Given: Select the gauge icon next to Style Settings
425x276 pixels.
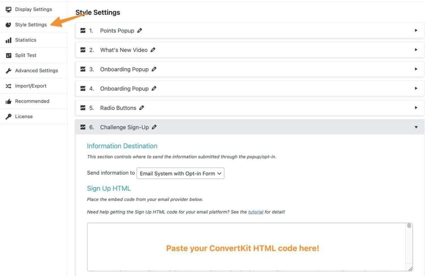Looking at the screenshot, I should click(x=7, y=24).
